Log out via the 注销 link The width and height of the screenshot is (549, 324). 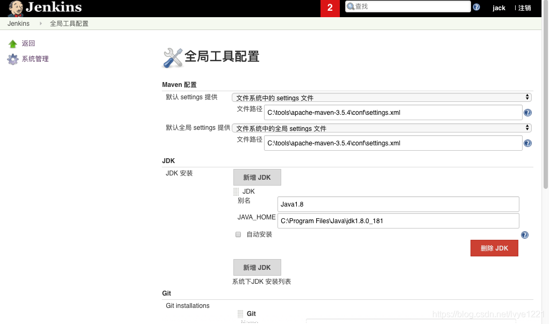[524, 8]
